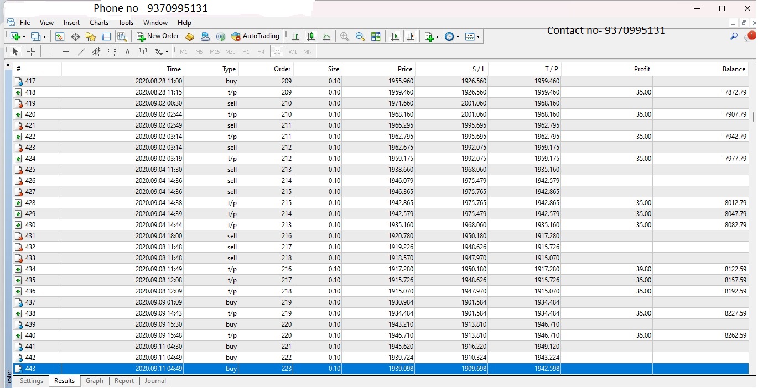
Task: Select the Fibonacci retracement tool
Action: point(112,52)
